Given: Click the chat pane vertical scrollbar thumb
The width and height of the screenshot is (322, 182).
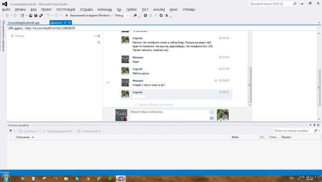Looking at the screenshot, I should point(250,85).
